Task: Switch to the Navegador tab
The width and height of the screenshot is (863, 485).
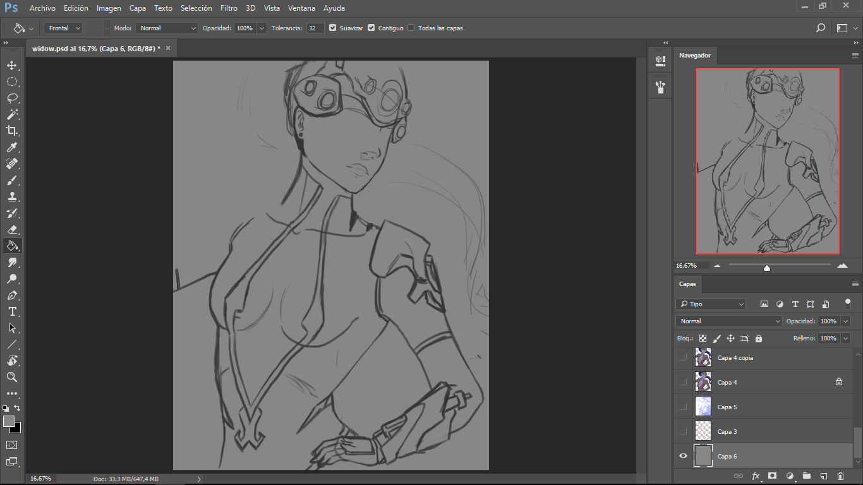Action: click(694, 56)
